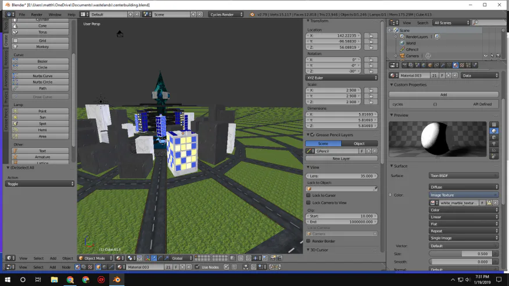
Task: Enable Lock to Cursor checkbox
Action: click(x=309, y=195)
